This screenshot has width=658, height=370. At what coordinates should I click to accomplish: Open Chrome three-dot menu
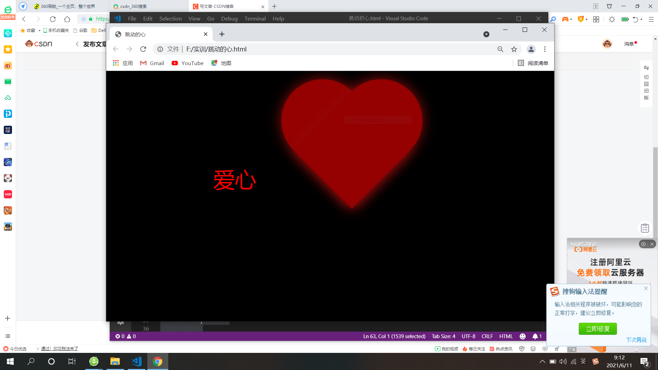point(545,49)
